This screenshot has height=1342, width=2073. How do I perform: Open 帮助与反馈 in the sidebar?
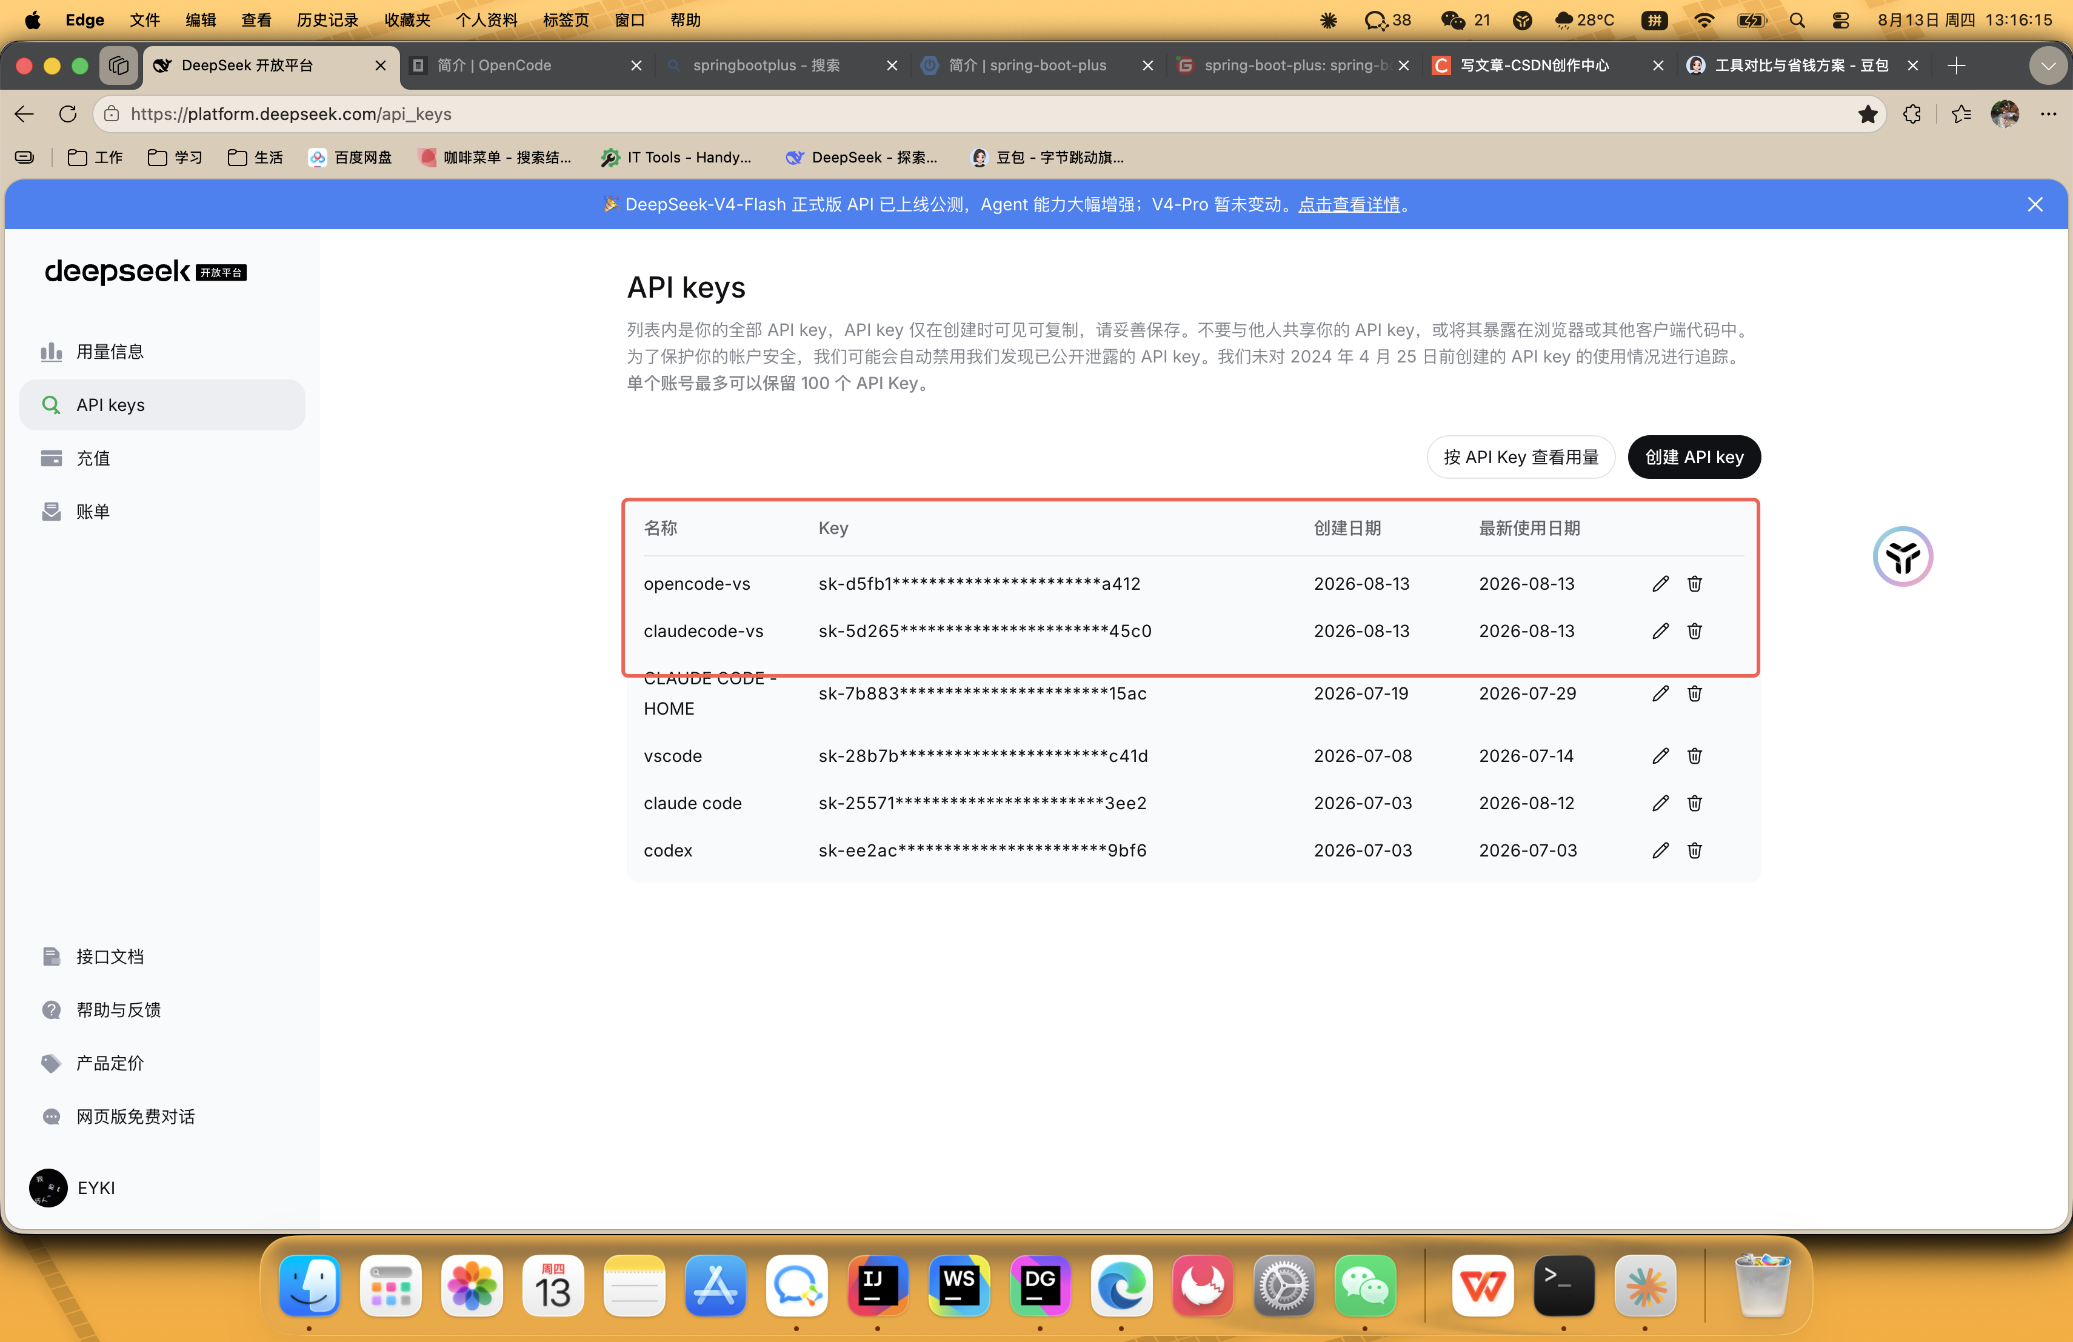(x=162, y=1010)
